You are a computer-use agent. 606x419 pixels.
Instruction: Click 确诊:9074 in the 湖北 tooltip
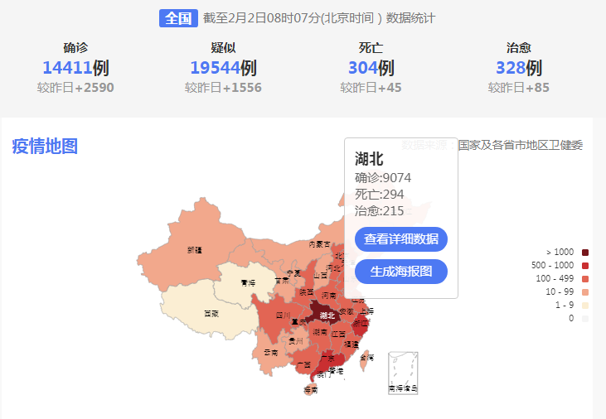(383, 178)
